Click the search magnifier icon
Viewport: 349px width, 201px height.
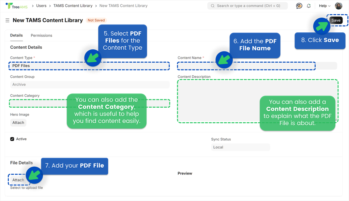tap(213, 6)
